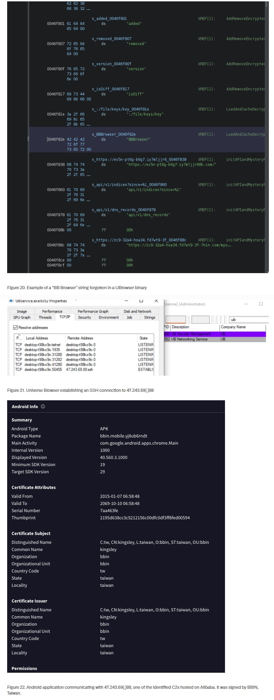This screenshot has height=700, width=274.
Task: Sort connections by the Protocol column header
Action: click(18, 338)
